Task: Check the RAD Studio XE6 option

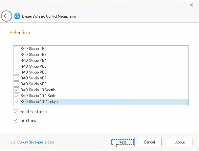Action: coord(16,72)
